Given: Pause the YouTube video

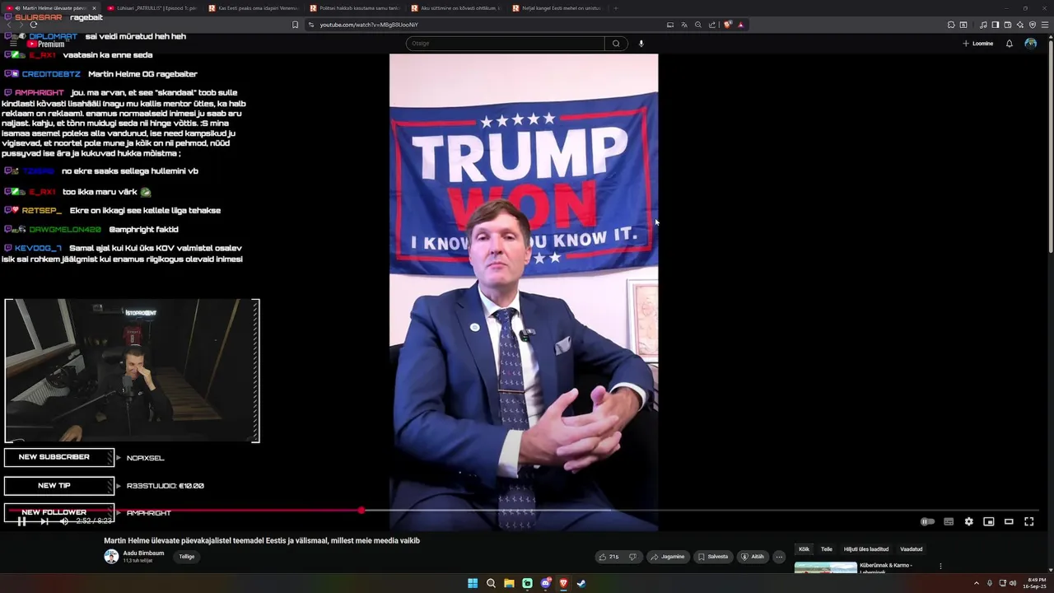Looking at the screenshot, I should 22,521.
